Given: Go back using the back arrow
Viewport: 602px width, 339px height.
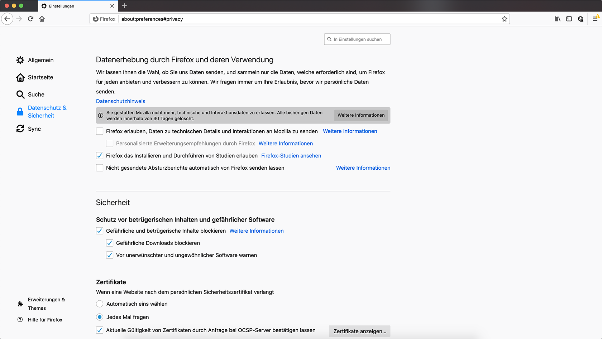Looking at the screenshot, I should pos(7,19).
